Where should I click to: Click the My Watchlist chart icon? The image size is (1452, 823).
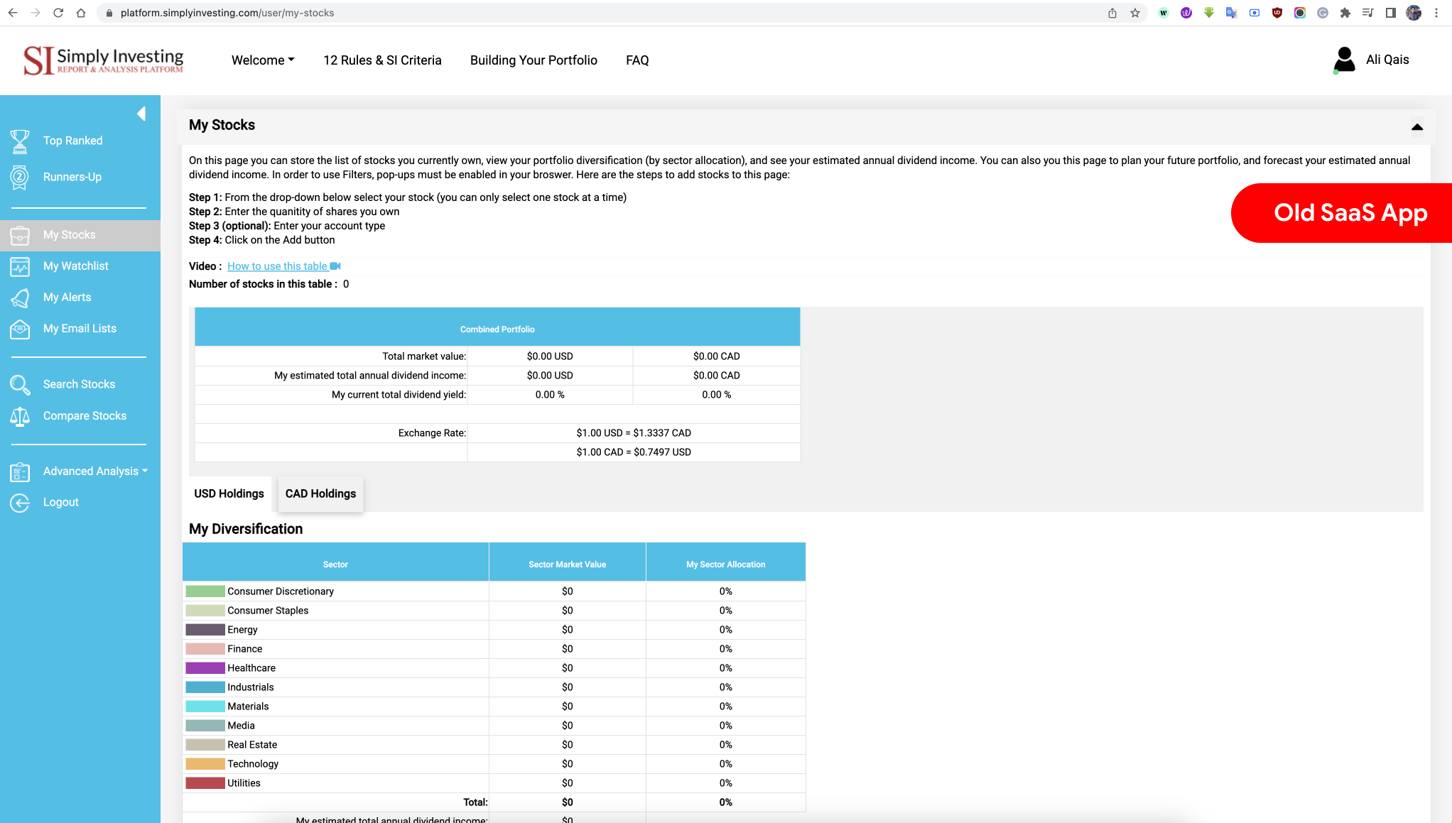(x=20, y=266)
